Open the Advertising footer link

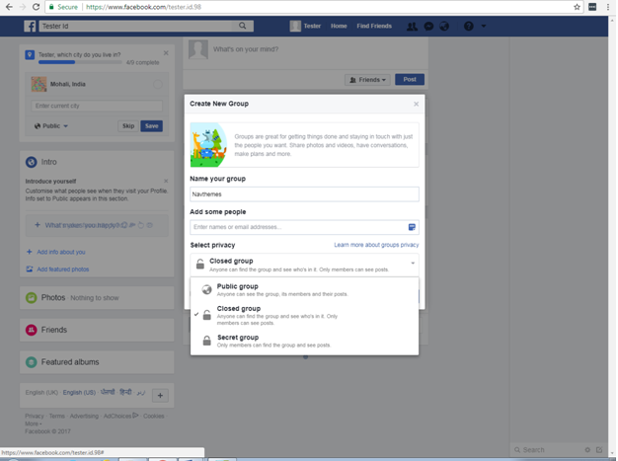tap(84, 416)
